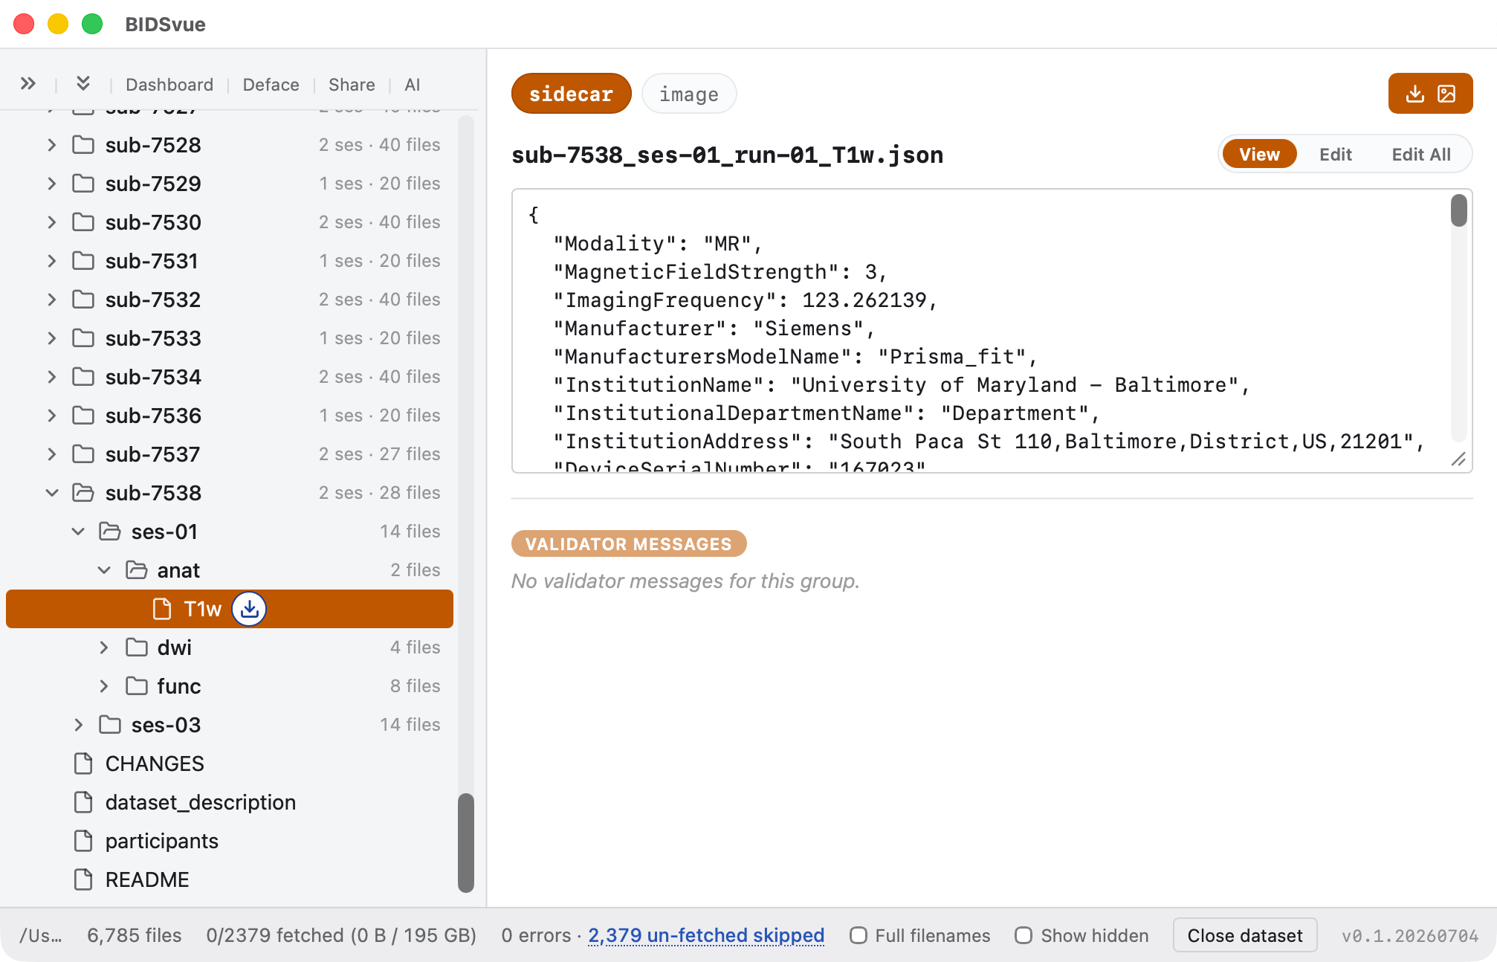Click the README file icon

point(83,879)
